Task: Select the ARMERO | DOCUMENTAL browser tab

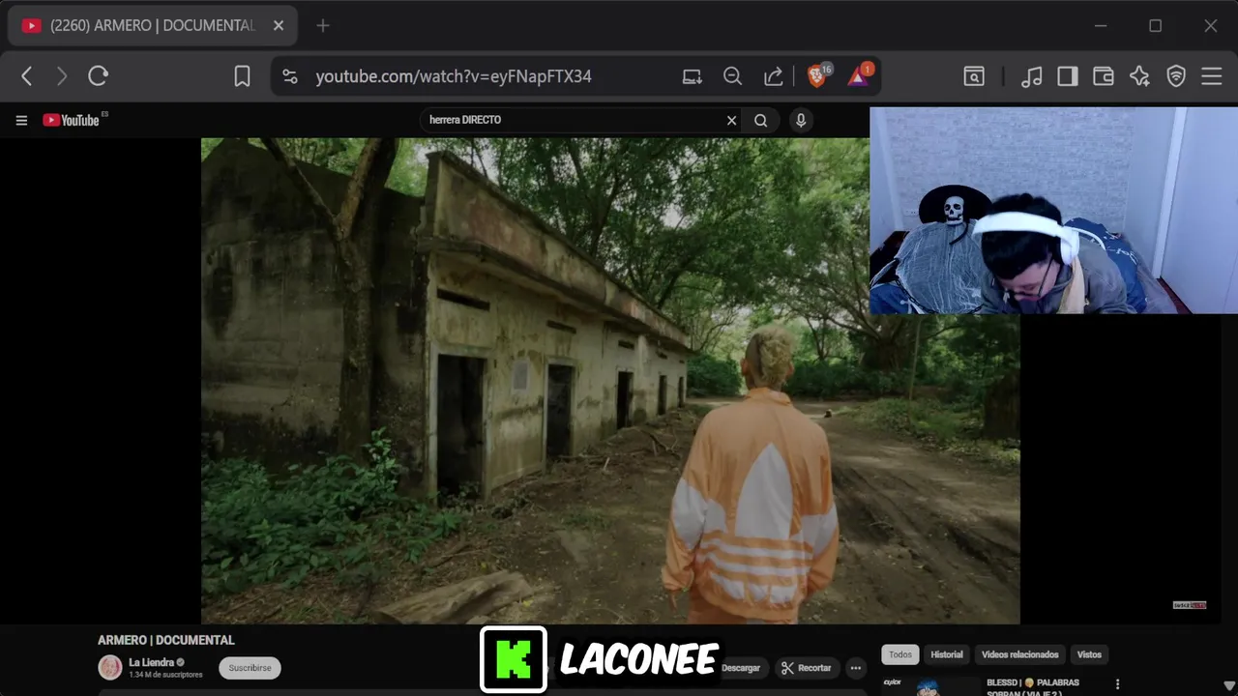Action: pos(153,26)
